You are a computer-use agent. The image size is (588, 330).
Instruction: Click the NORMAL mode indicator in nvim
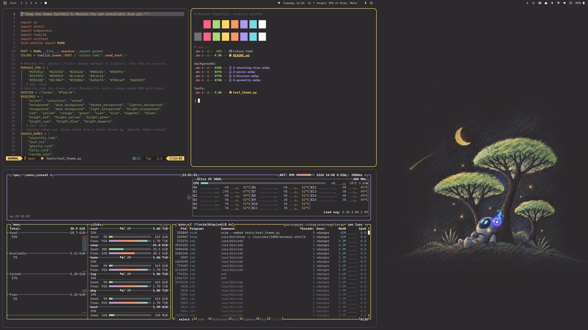[x=13, y=158]
